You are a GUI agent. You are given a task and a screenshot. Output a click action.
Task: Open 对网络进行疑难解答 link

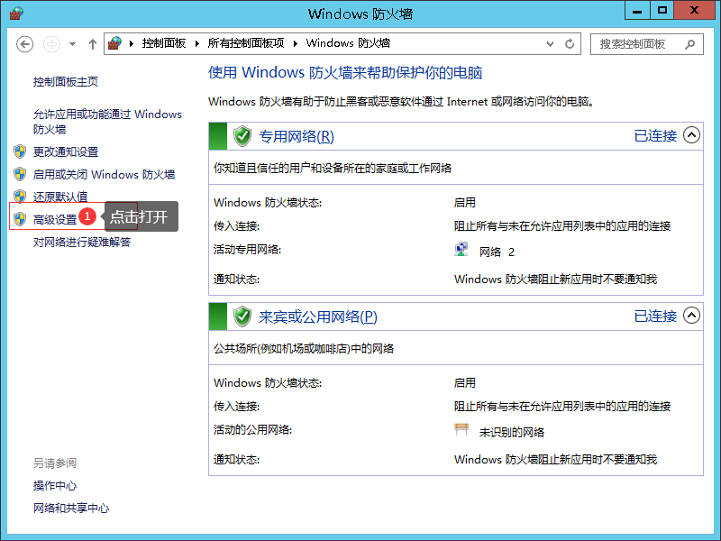[82, 242]
